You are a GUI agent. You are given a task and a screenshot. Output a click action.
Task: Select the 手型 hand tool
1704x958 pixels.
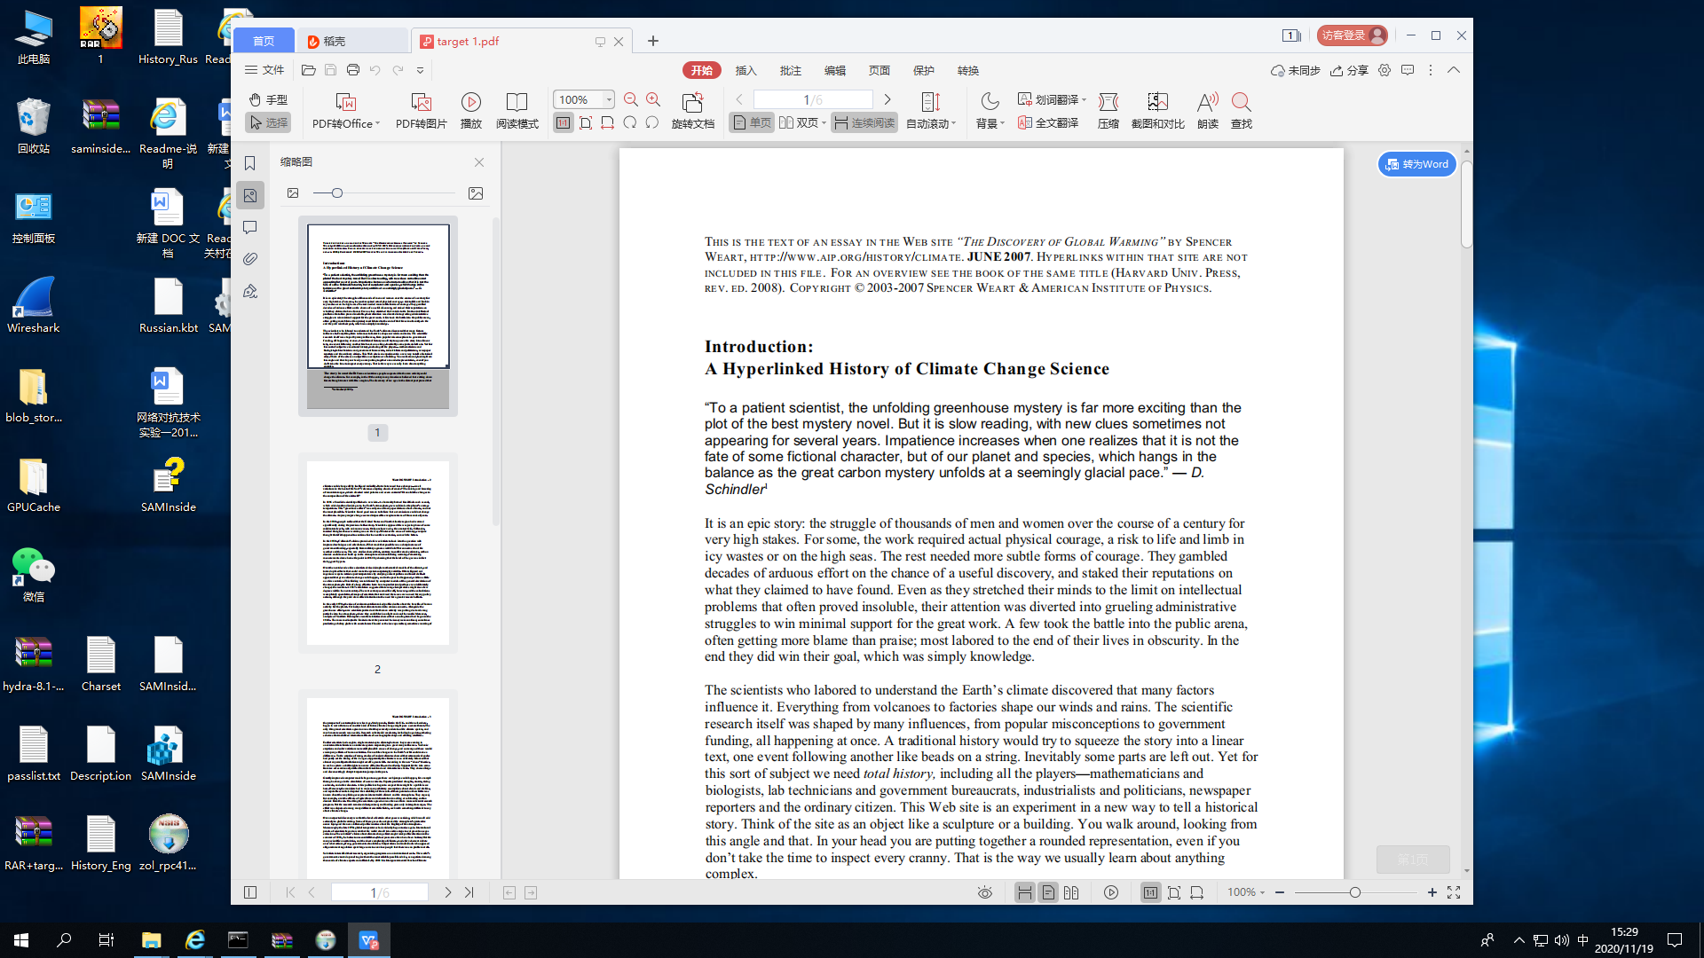pyautogui.click(x=268, y=99)
